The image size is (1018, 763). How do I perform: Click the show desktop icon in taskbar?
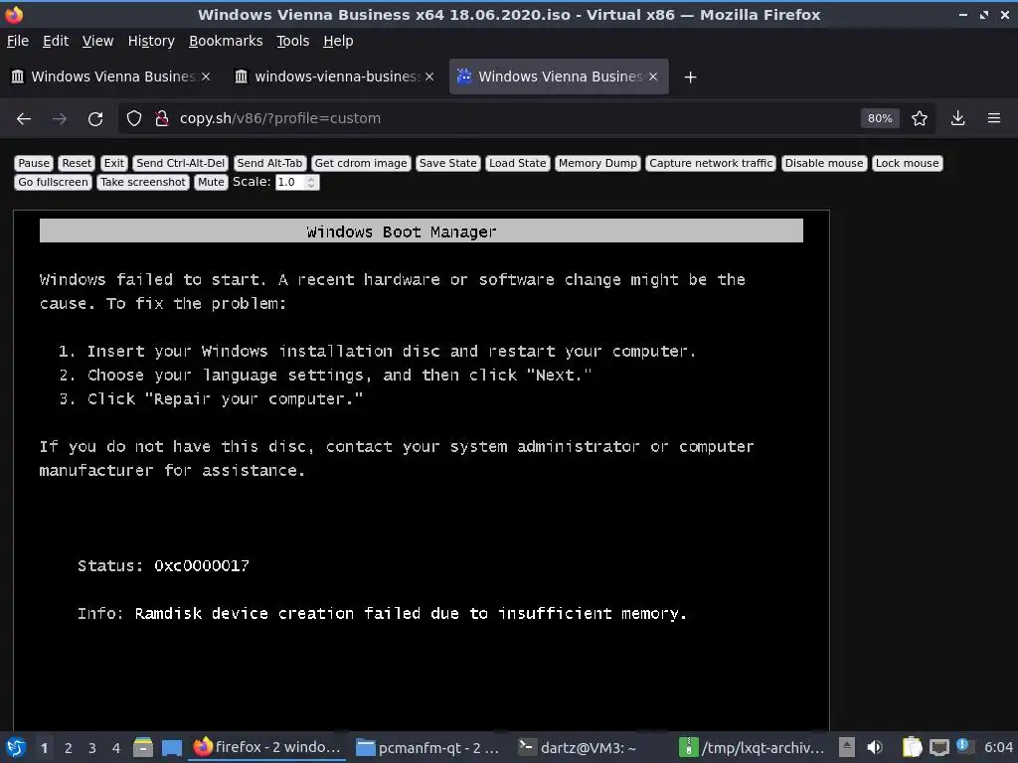click(x=171, y=747)
